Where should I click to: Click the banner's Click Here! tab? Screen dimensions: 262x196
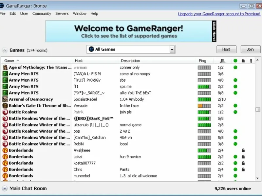point(214,31)
